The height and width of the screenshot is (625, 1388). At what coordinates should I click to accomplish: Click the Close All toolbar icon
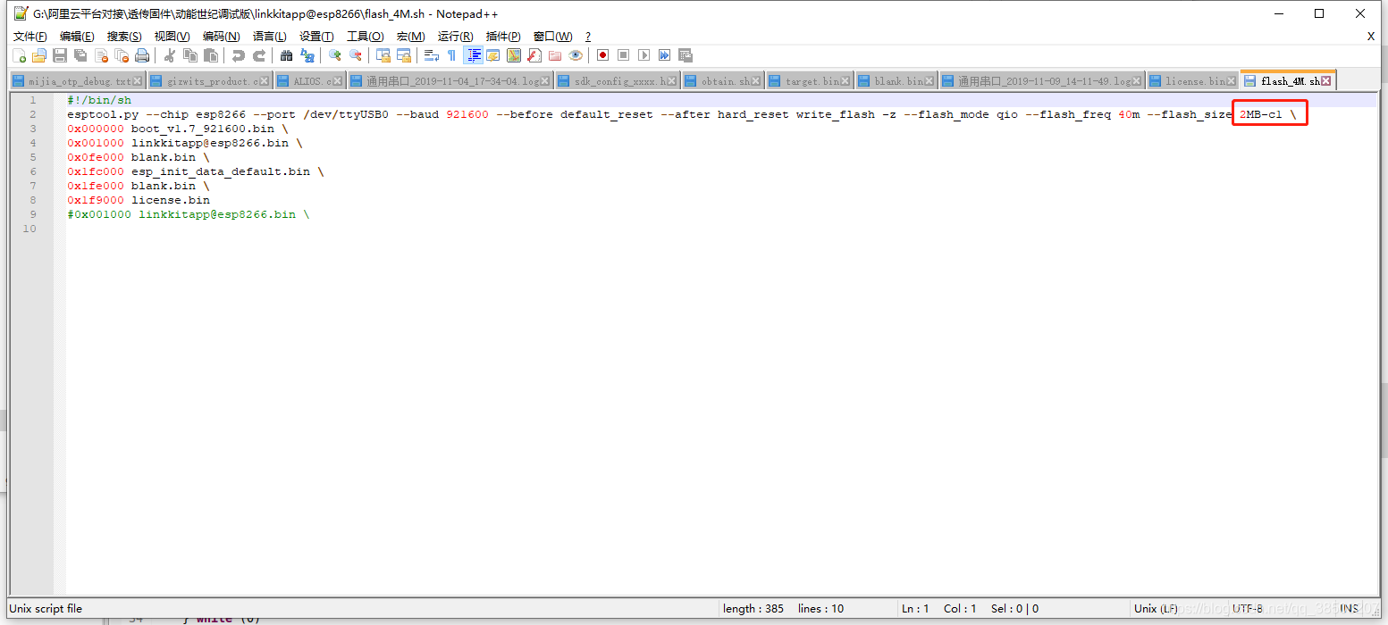pos(122,55)
